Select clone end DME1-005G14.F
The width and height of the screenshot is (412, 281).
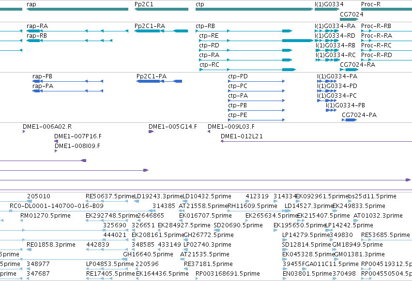173,127
